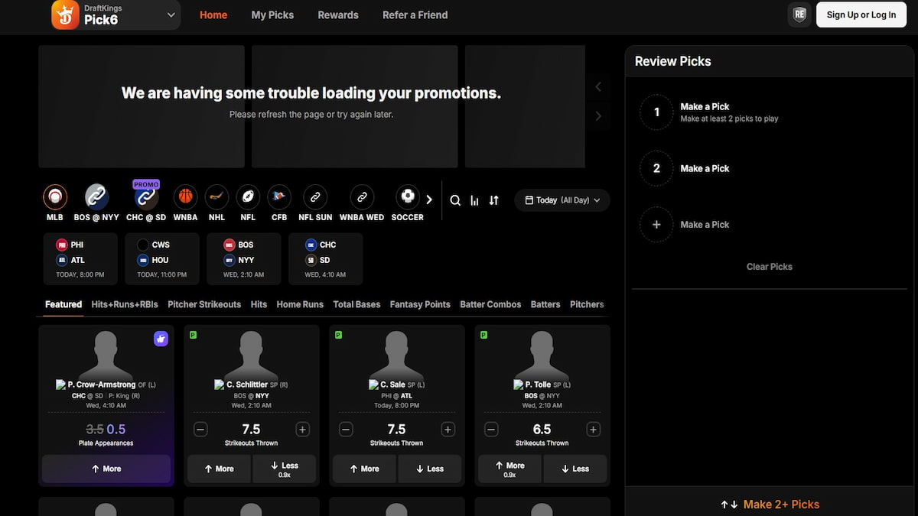
Task: Click Sign Up or Log In button
Action: point(861,15)
